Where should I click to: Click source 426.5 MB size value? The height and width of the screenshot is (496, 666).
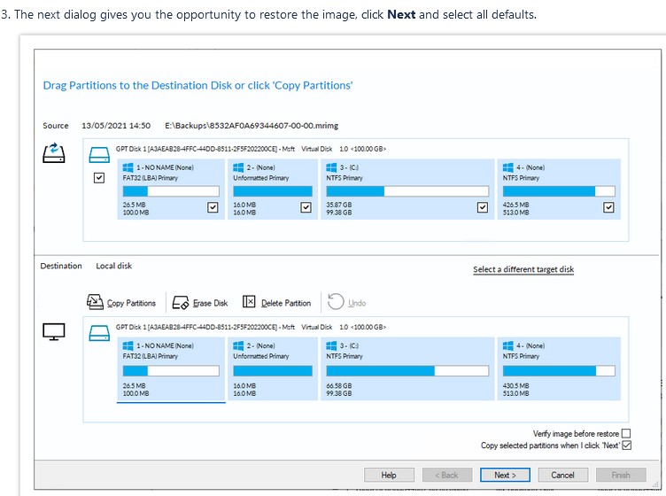click(516, 205)
